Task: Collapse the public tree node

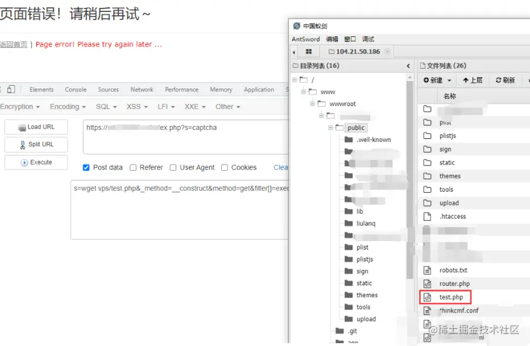Action: click(x=330, y=128)
